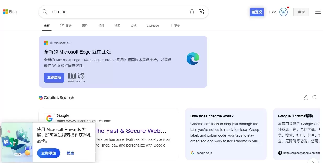Select the Google favicon on the result card
Screen dimensions: 323x163
pos(49,118)
